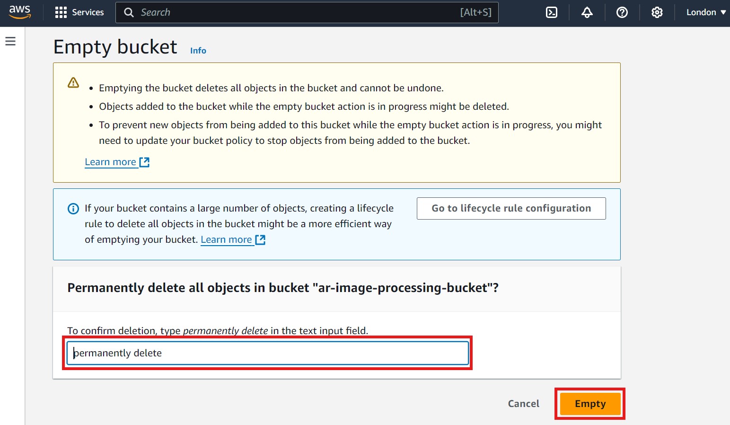Click the yellow warning triangle icon
Viewport: 730px width, 425px height.
[73, 83]
